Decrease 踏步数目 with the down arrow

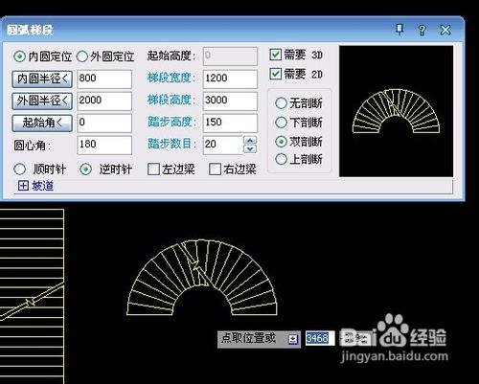(x=250, y=148)
